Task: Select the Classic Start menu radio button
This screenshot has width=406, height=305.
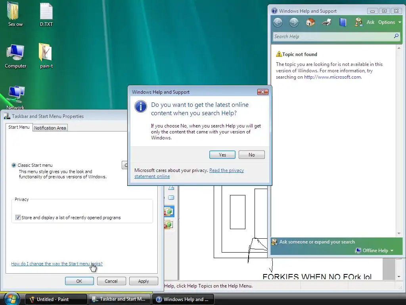Action: (14, 165)
